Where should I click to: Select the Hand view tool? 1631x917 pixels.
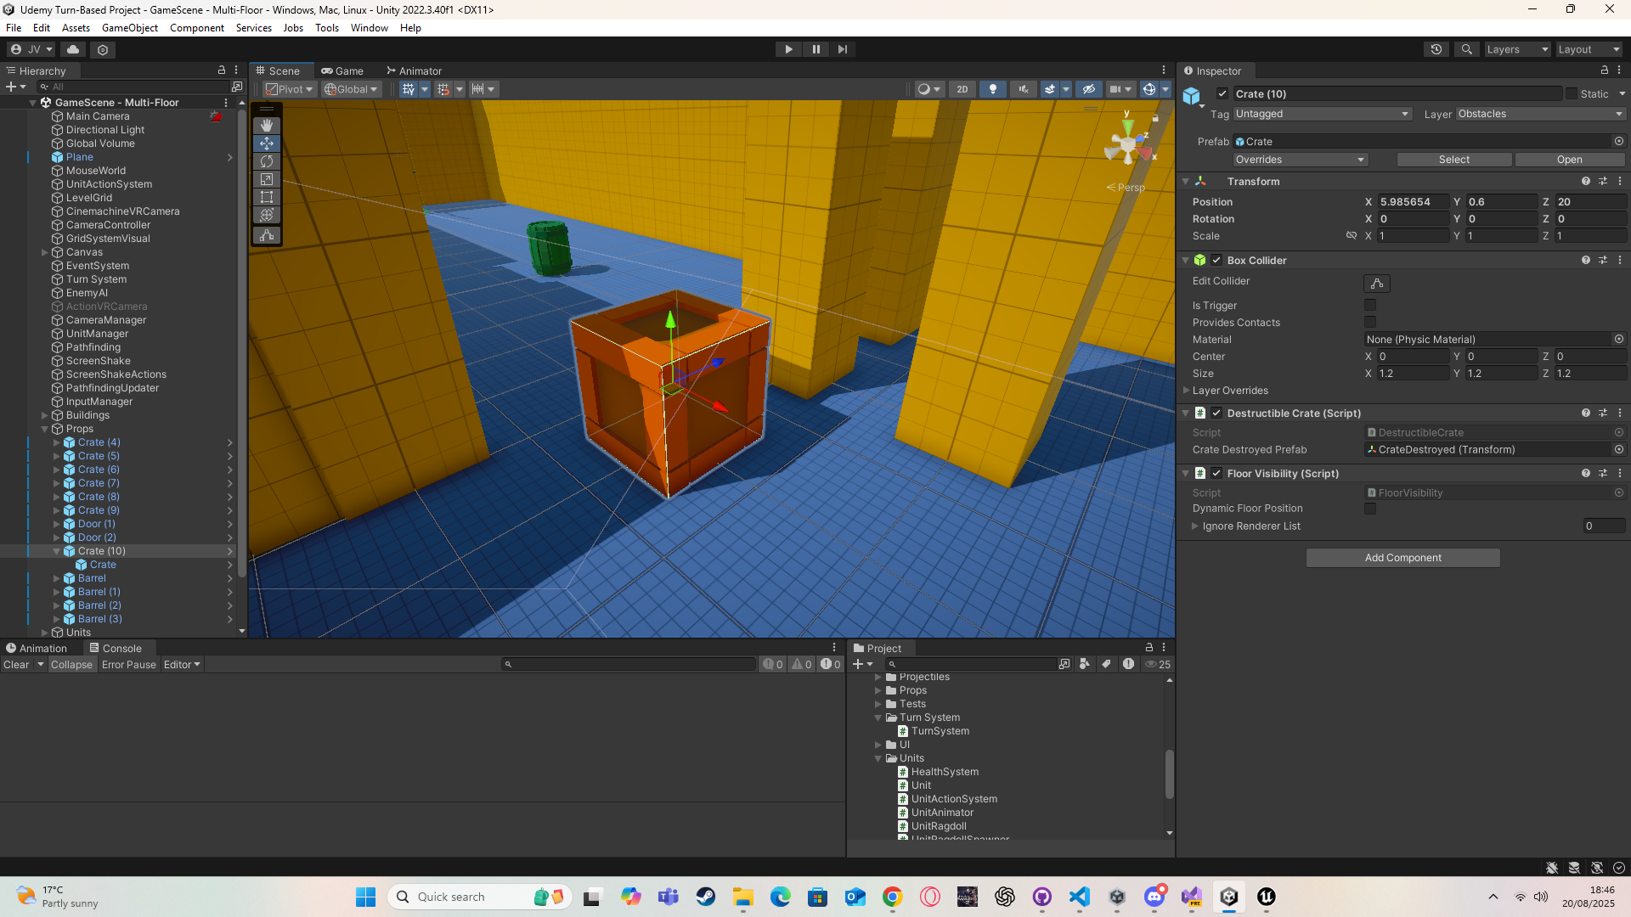pos(267,126)
